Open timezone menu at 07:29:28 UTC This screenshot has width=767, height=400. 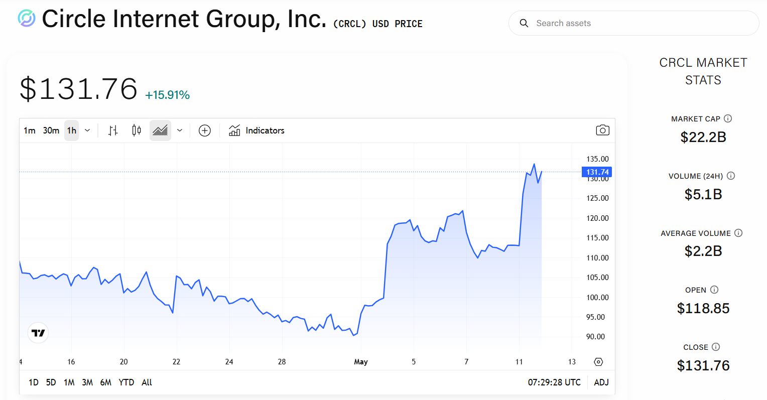coord(554,382)
